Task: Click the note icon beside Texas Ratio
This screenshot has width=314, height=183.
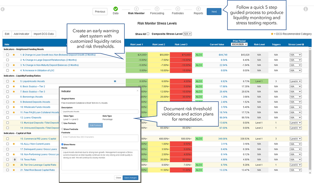Action: [x=15, y=160]
